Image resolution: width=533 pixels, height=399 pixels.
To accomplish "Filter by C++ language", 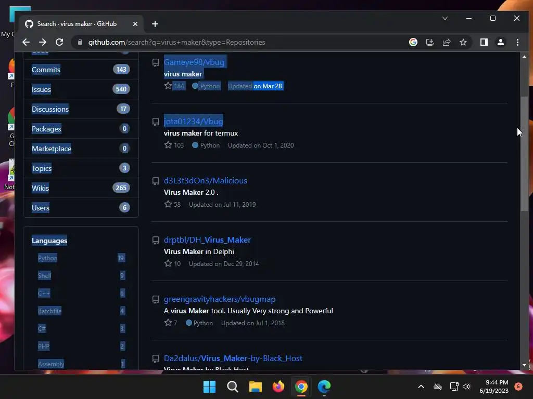I will pyautogui.click(x=81, y=293).
